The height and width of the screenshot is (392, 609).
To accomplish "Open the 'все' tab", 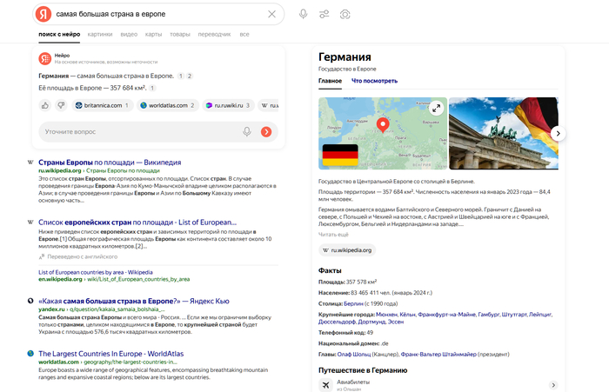I will [x=244, y=34].
